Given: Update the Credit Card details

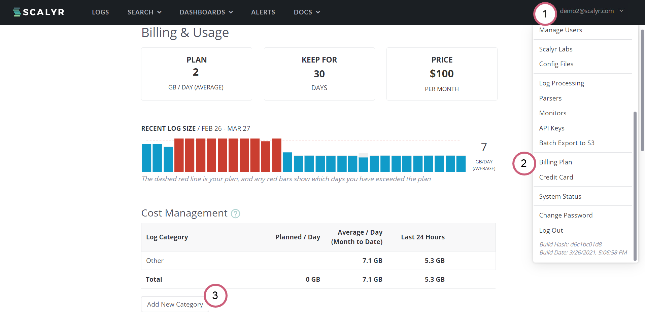Looking at the screenshot, I should (x=556, y=177).
